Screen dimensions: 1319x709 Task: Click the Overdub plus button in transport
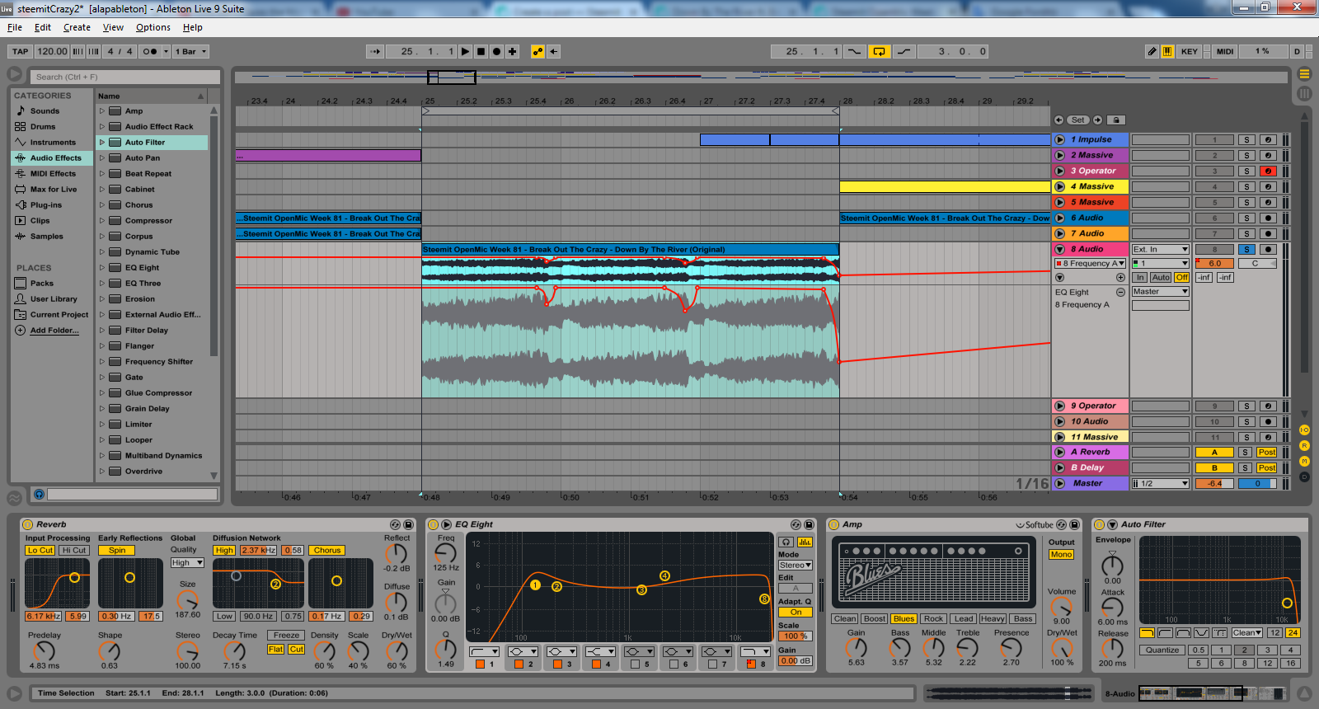pyautogui.click(x=513, y=51)
